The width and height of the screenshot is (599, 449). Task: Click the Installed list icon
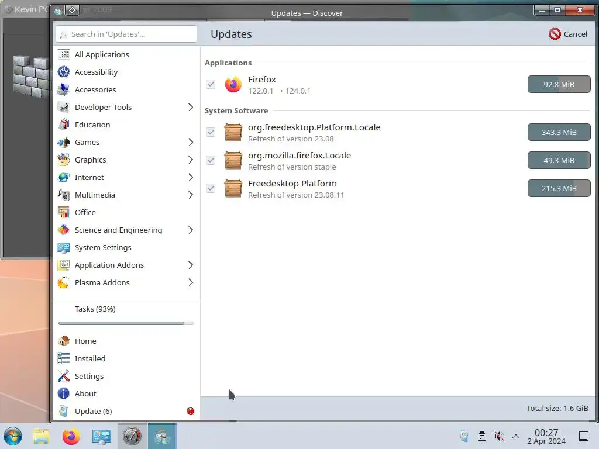pyautogui.click(x=63, y=358)
